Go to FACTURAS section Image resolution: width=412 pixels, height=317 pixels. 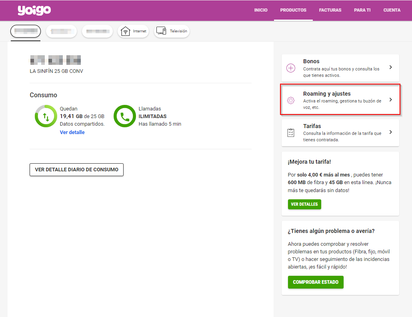point(330,10)
